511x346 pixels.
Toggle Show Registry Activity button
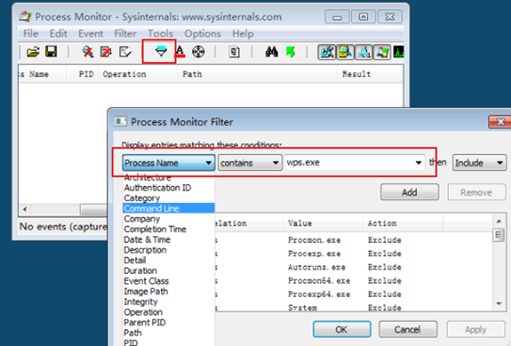coord(327,52)
